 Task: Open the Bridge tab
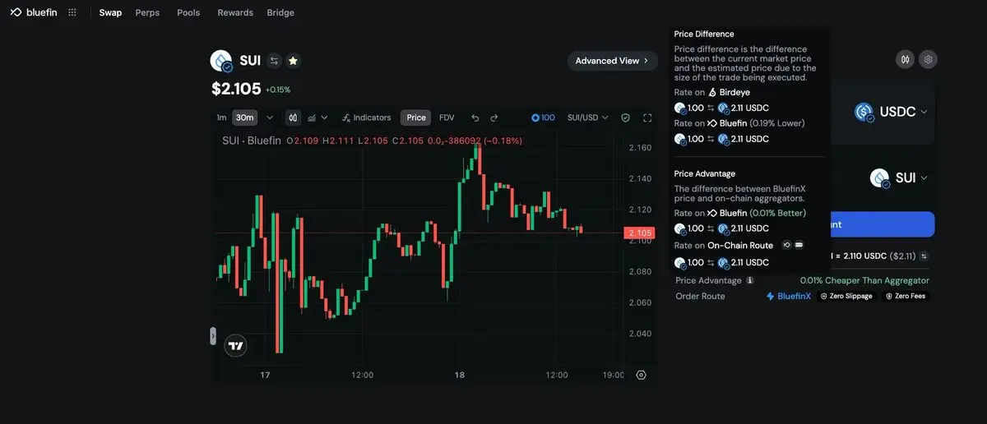click(x=280, y=12)
